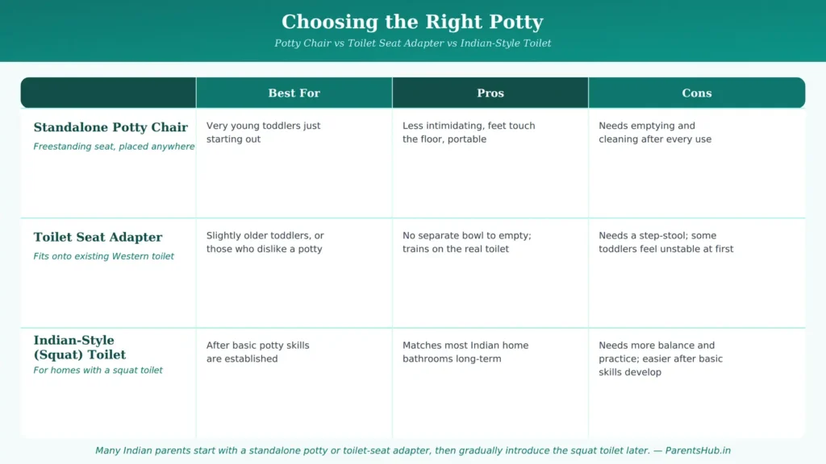Click 'For homes with a squat toilet' caption

tap(98, 371)
